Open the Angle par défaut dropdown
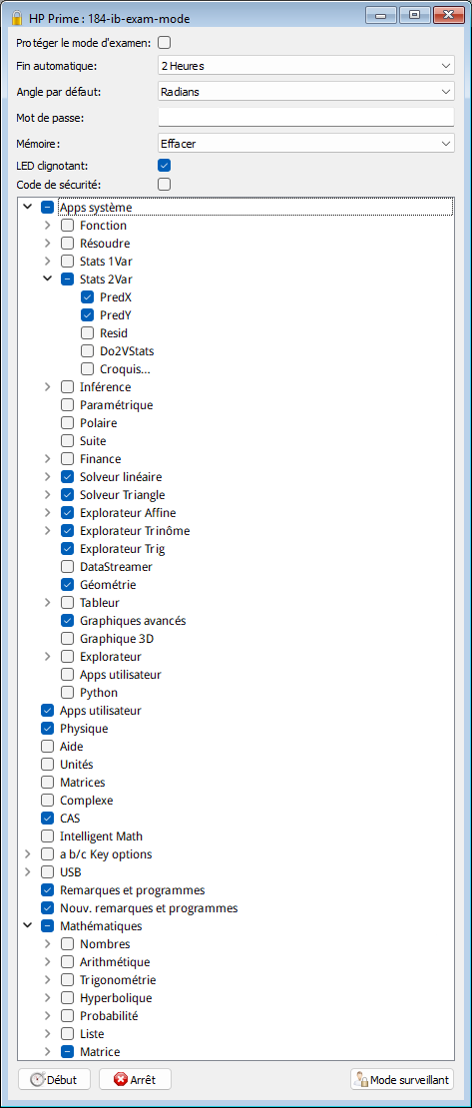The image size is (472, 1108). pos(305,91)
